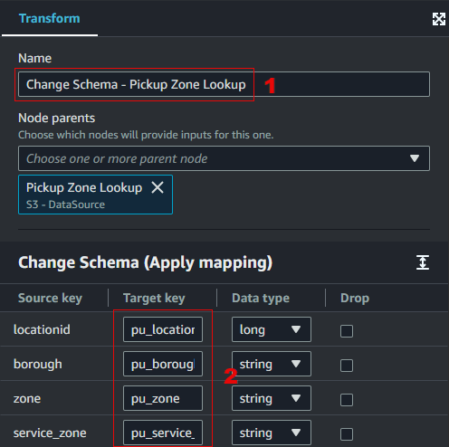
Task: Open zone string data type dropdown
Action: point(272,398)
